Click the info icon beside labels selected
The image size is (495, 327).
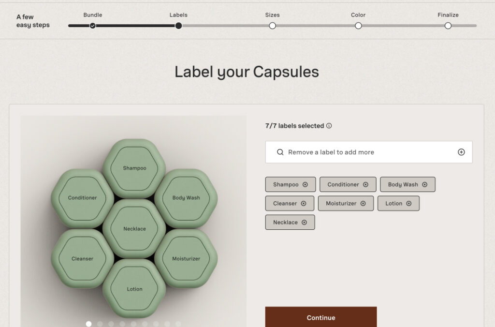pos(329,126)
